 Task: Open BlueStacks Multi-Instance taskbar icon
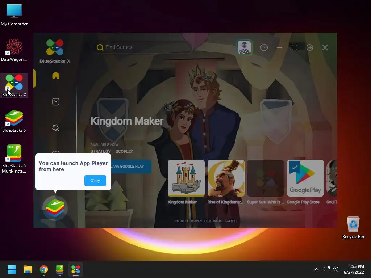[60, 269]
